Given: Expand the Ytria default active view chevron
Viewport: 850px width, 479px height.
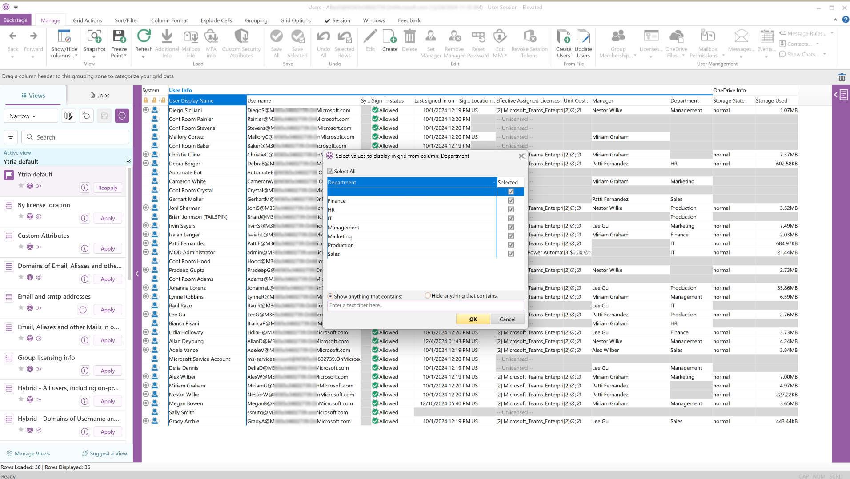Looking at the screenshot, I should click(x=128, y=161).
